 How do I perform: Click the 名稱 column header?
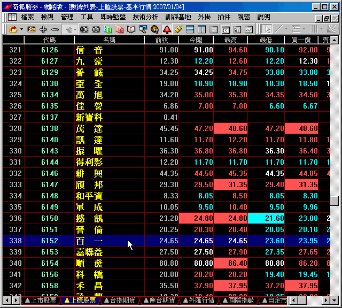(109, 40)
